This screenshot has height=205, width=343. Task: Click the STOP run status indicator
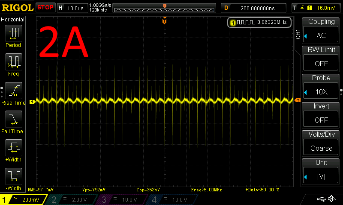tap(45, 7)
